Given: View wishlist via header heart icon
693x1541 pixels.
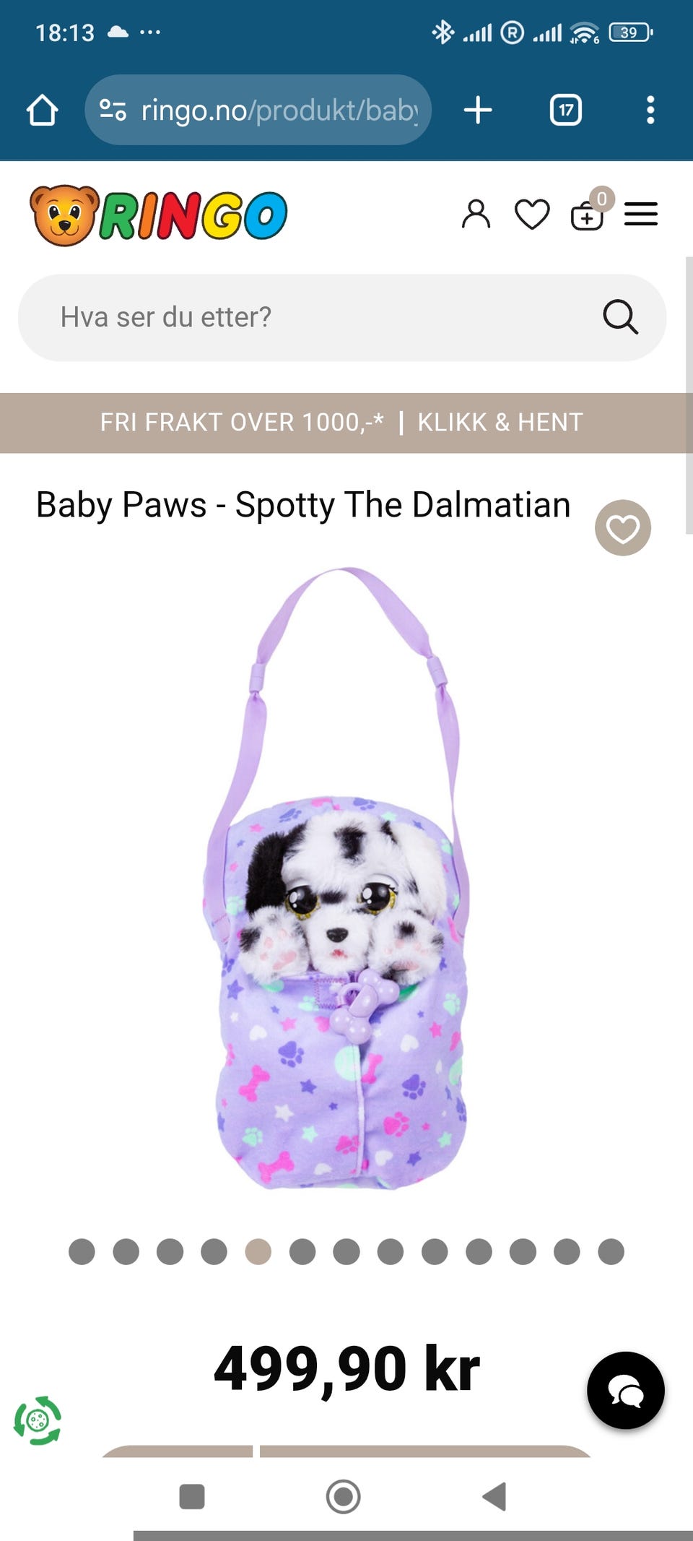Looking at the screenshot, I should pos(532,215).
